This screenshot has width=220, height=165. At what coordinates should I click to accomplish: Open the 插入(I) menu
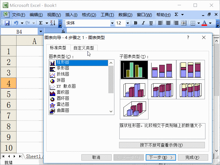[71, 15]
